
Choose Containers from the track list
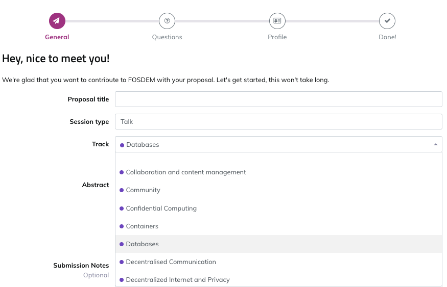[278, 226]
